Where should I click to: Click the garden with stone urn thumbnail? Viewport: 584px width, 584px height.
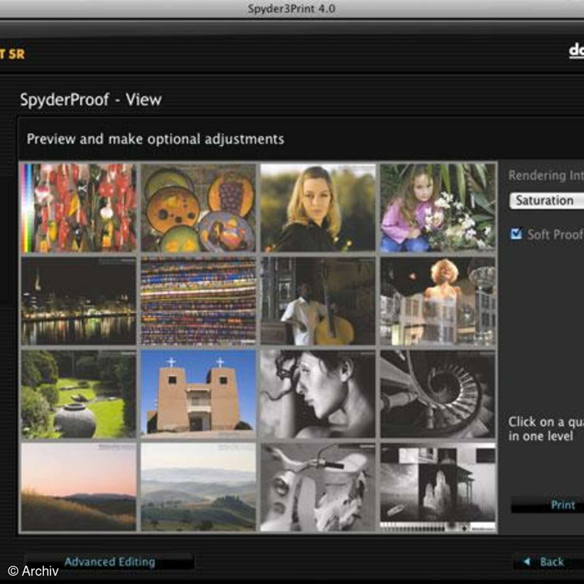[79, 394]
